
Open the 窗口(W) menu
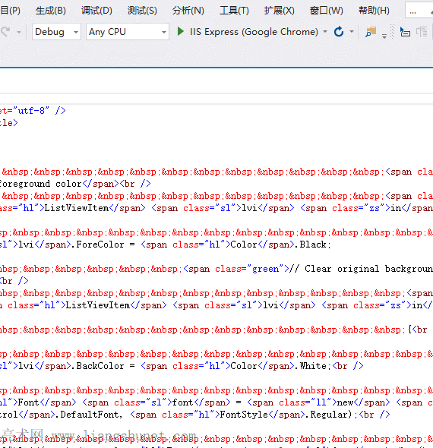coord(327,11)
